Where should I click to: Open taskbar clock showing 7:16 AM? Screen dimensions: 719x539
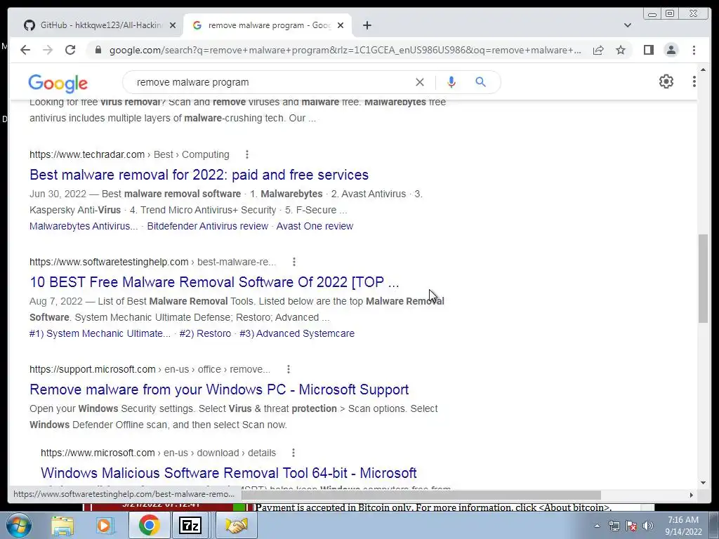click(x=683, y=526)
